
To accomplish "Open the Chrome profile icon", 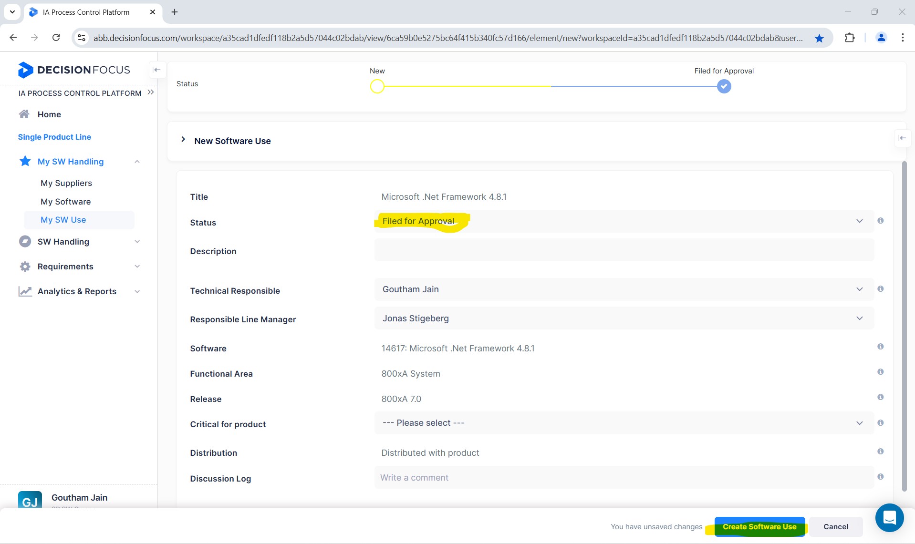I will click(881, 38).
